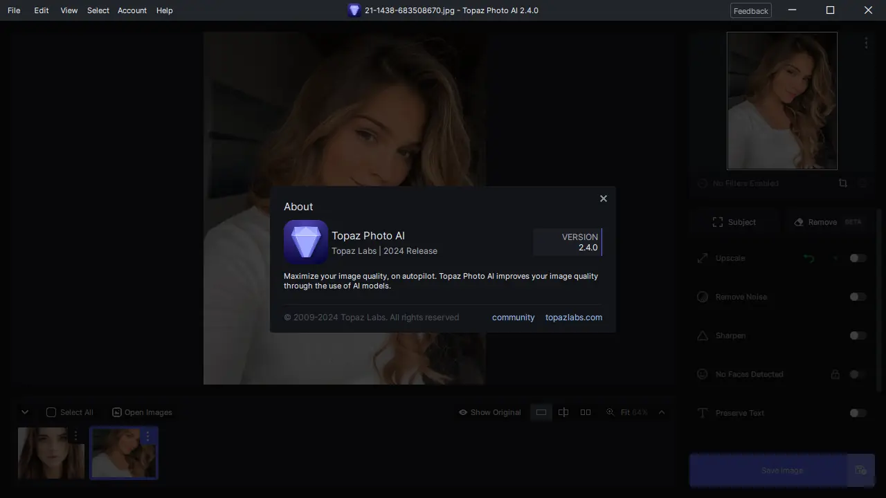
Task: Open the File menu
Action: (x=14, y=10)
